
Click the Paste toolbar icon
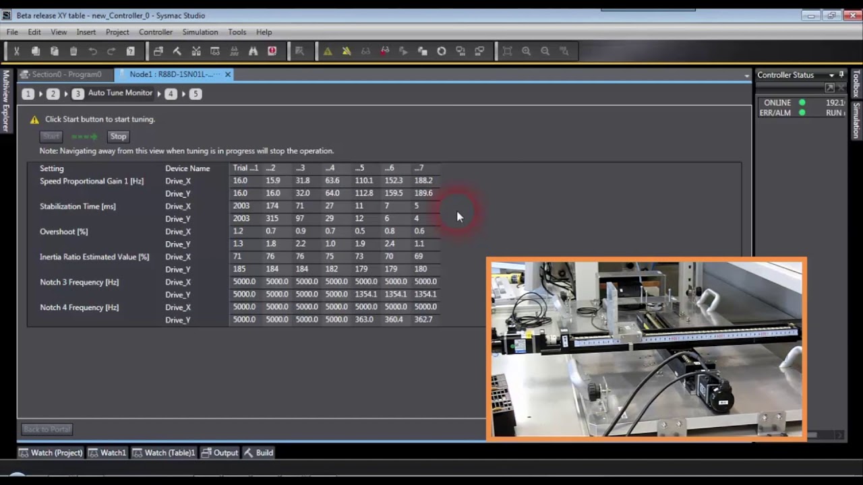point(55,51)
